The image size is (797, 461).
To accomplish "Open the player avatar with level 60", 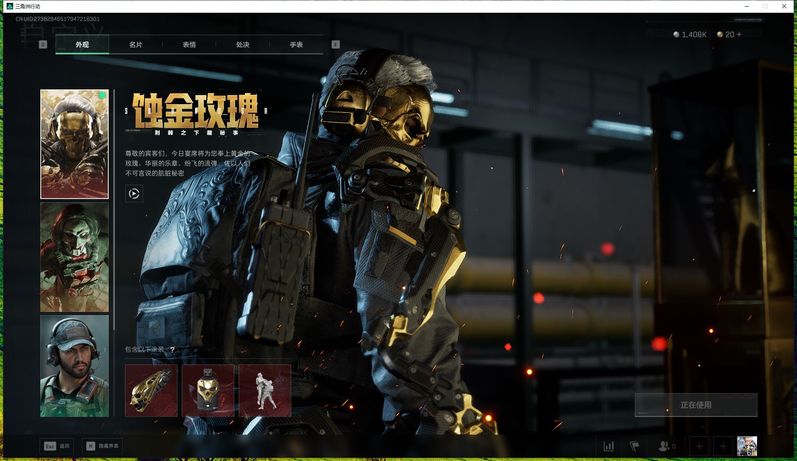I will 747,446.
